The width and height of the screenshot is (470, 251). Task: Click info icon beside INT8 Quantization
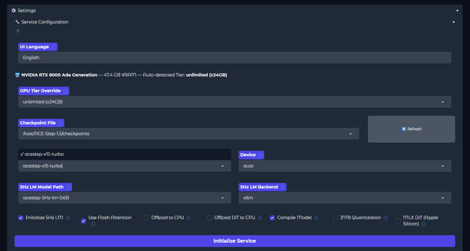386,218
